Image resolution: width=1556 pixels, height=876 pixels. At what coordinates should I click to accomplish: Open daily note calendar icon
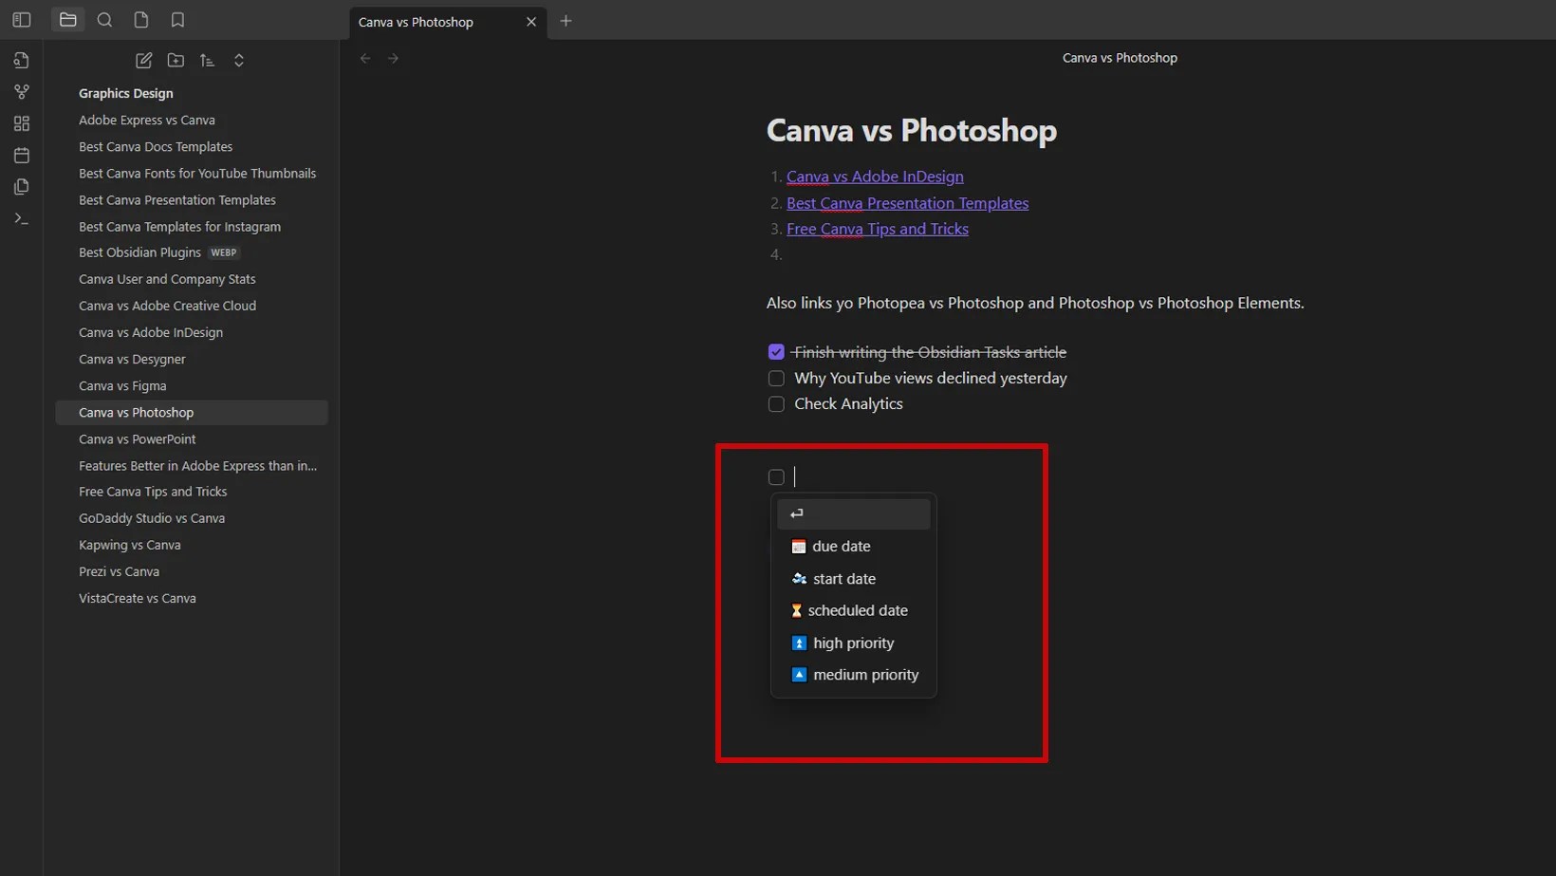click(x=22, y=155)
